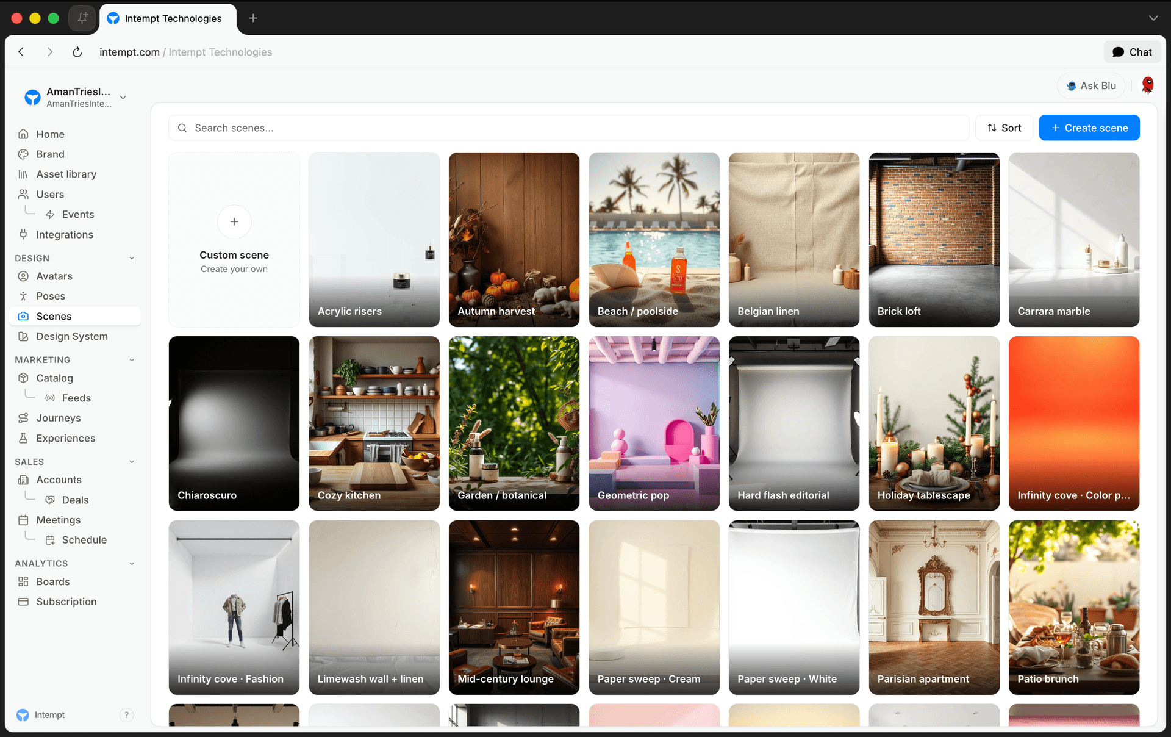1171x737 pixels.
Task: Go forward with the browser forward arrow
Action: [50, 52]
